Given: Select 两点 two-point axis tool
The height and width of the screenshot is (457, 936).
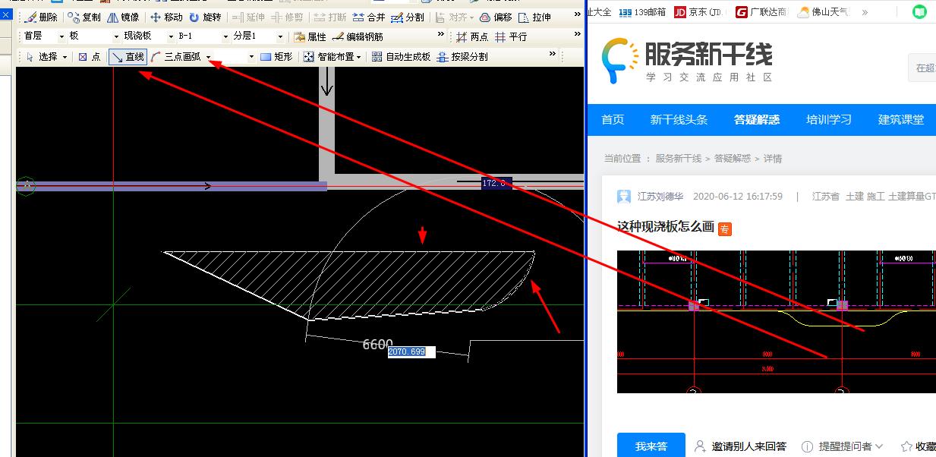Looking at the screenshot, I should (471, 36).
